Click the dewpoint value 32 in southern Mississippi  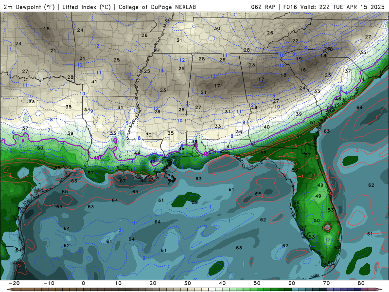point(149,135)
